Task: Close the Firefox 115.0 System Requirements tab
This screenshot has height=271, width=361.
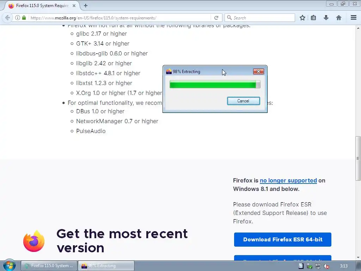Action: point(74,6)
